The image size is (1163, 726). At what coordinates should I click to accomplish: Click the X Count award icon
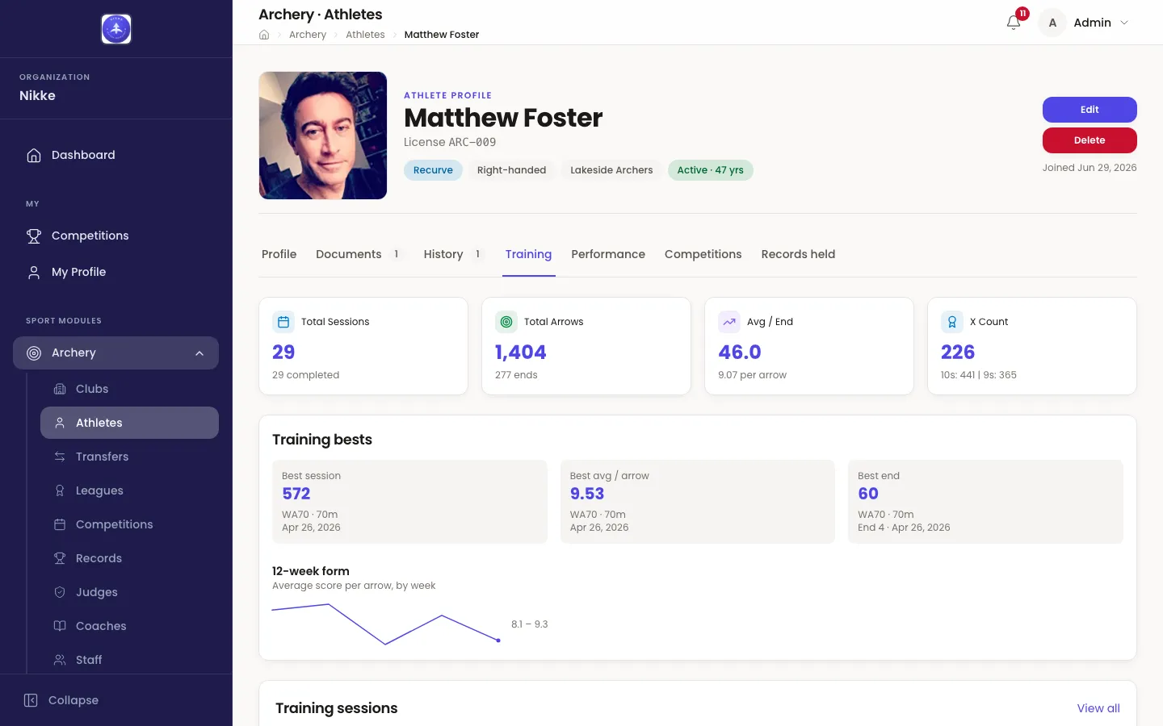coord(952,322)
